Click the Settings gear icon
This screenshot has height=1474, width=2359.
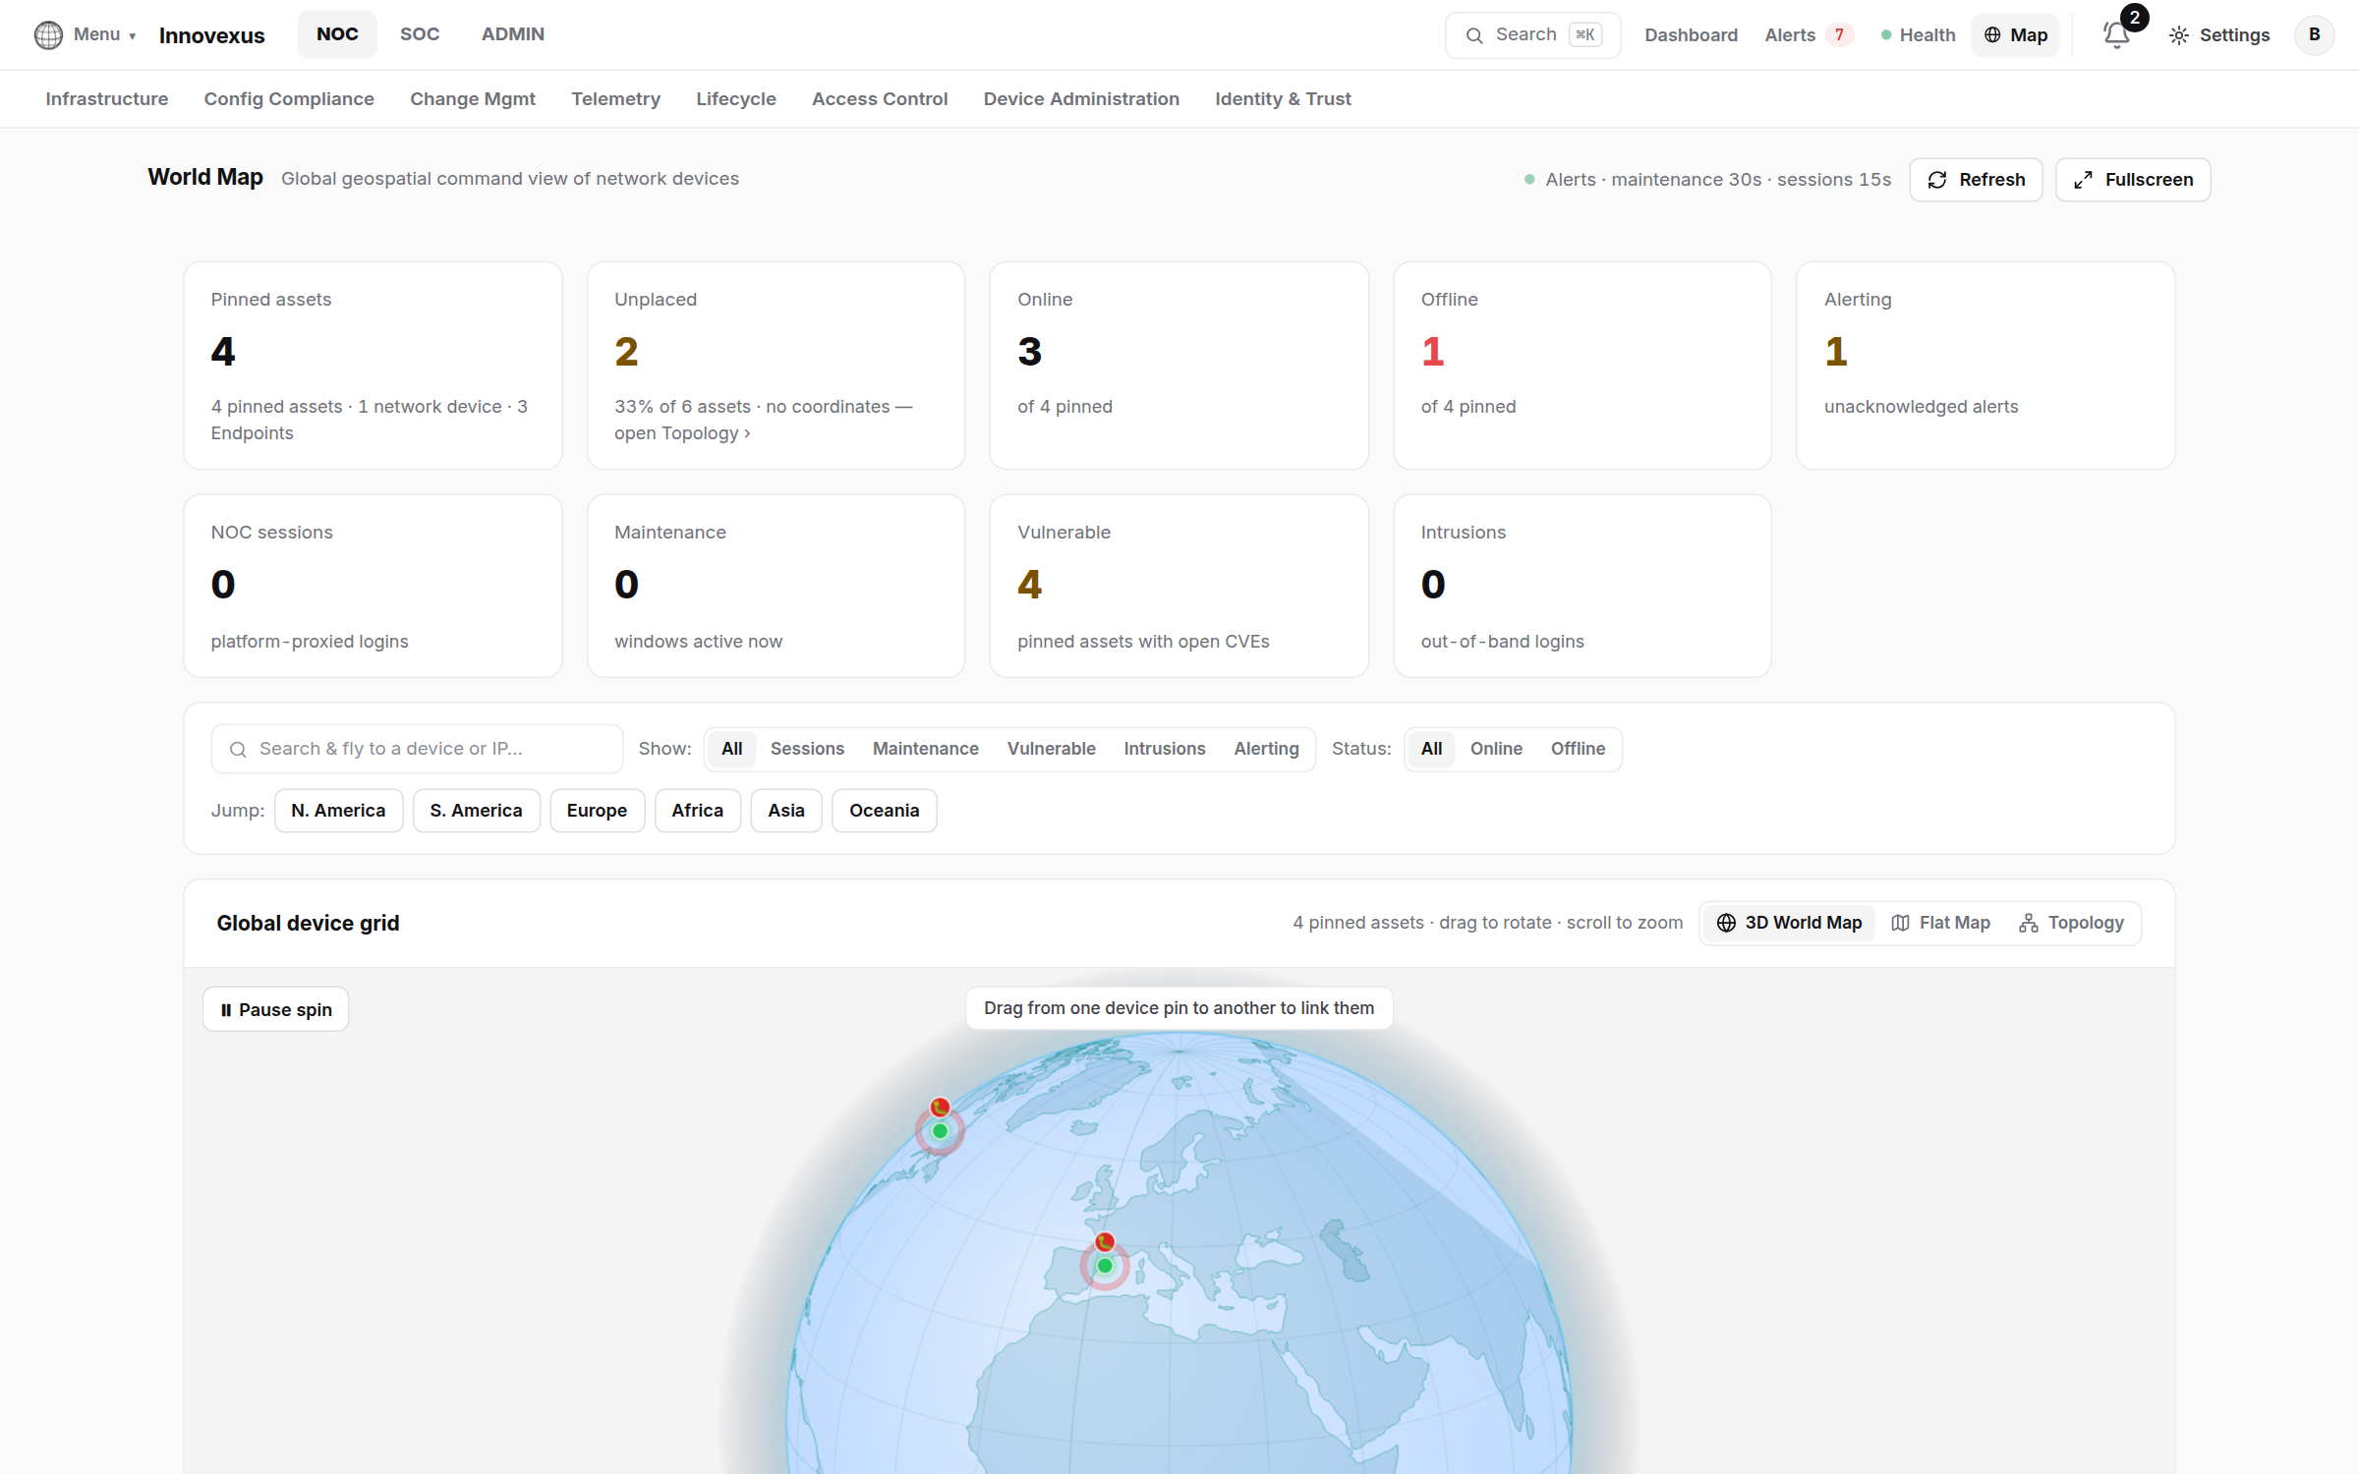pyautogui.click(x=2179, y=35)
